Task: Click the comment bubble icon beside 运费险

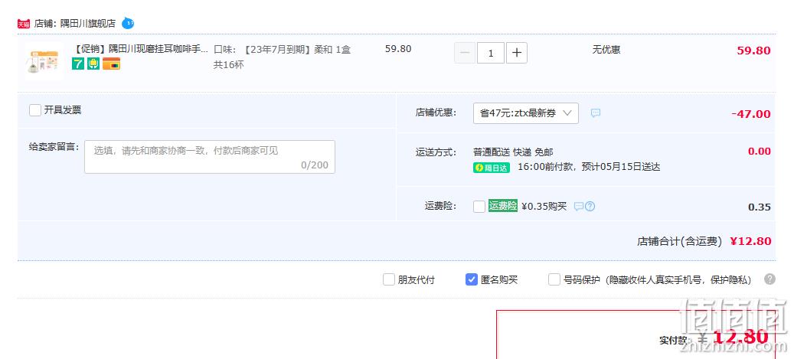Action: (579, 207)
